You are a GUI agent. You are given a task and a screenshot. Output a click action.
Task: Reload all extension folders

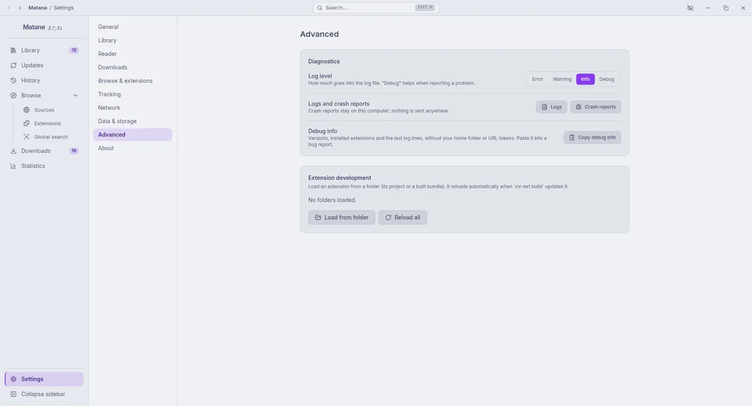403,217
